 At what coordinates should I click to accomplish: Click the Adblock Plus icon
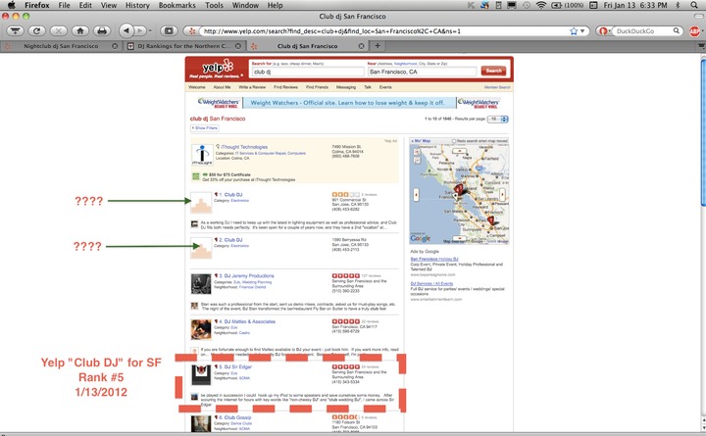[x=694, y=31]
